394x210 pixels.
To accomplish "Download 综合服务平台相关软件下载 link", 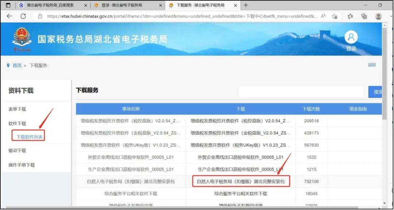I will tap(241, 194).
